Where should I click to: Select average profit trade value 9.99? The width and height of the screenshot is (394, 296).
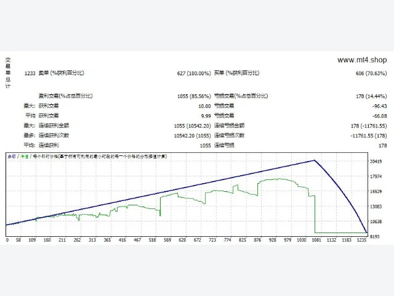(x=206, y=116)
